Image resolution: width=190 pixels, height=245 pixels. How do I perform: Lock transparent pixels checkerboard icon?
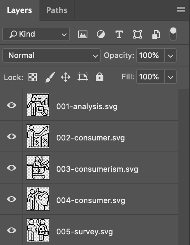[33, 77]
